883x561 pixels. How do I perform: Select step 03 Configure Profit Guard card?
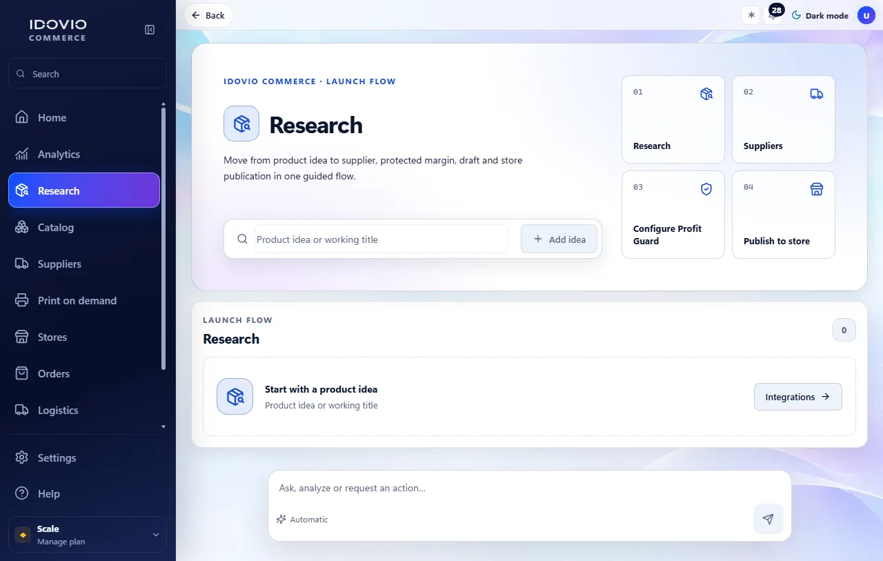(673, 215)
